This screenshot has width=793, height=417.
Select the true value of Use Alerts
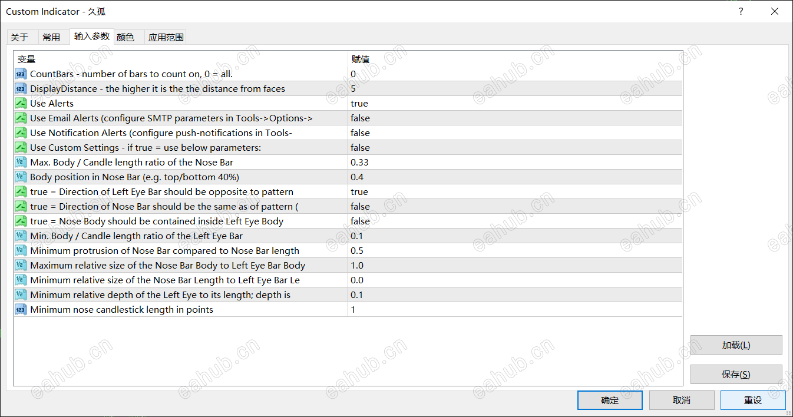[x=359, y=104]
